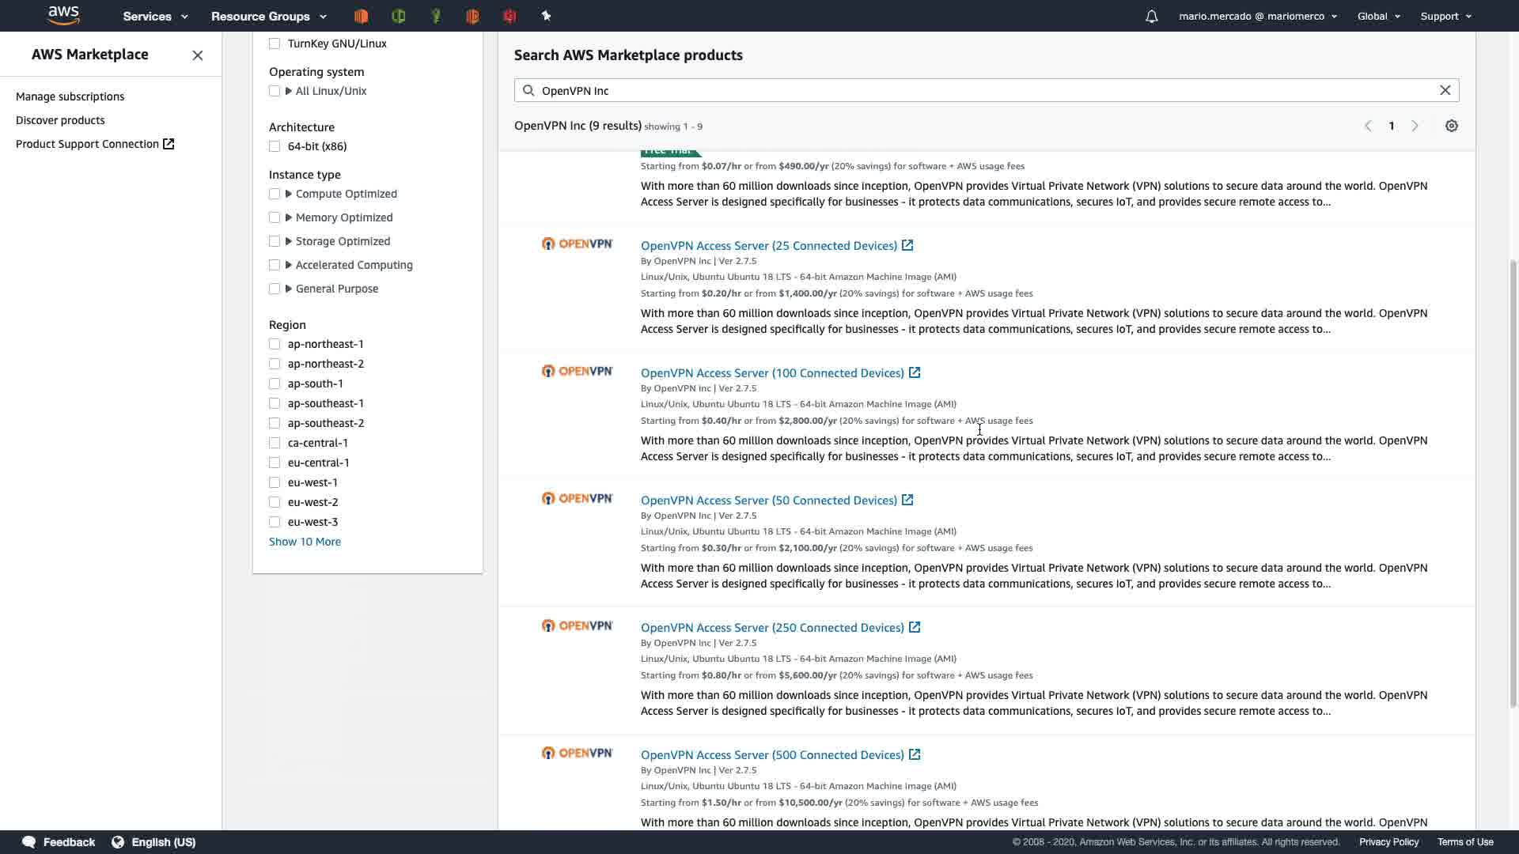Viewport: 1519px width, 854px height.
Task: Close the AWS Marketplace side panel
Action: pos(198,55)
